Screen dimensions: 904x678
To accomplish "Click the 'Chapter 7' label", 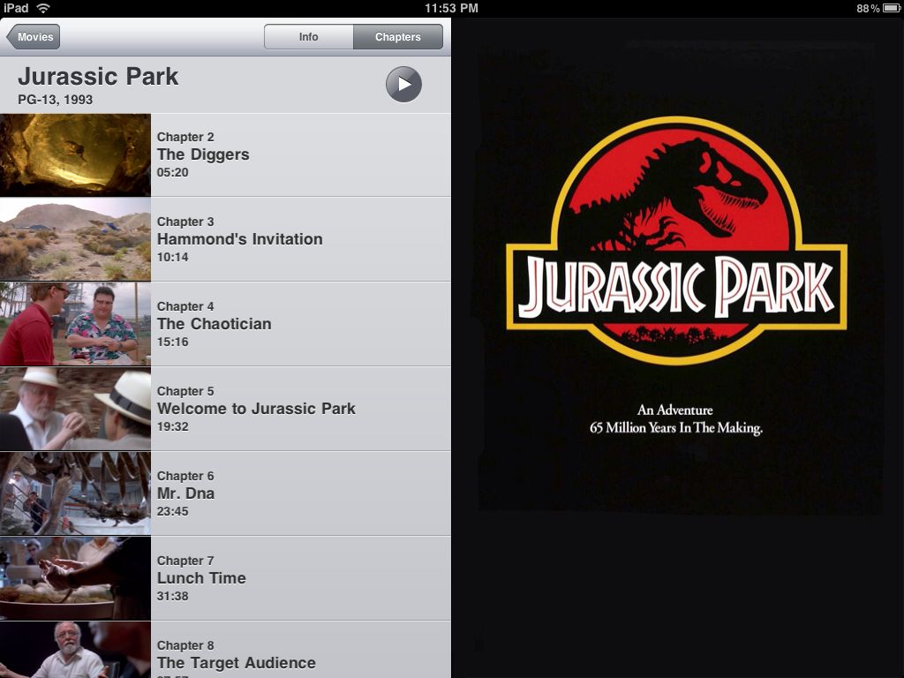I will 185,561.
